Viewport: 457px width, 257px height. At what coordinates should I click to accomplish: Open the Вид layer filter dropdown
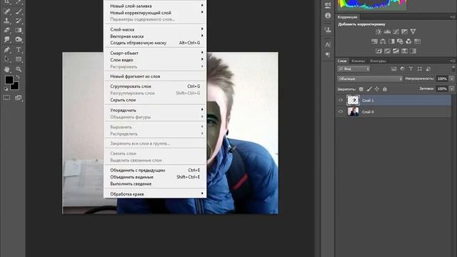(x=353, y=69)
